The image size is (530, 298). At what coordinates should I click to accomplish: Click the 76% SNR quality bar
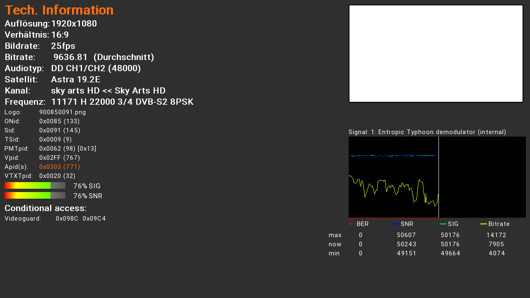coord(35,195)
